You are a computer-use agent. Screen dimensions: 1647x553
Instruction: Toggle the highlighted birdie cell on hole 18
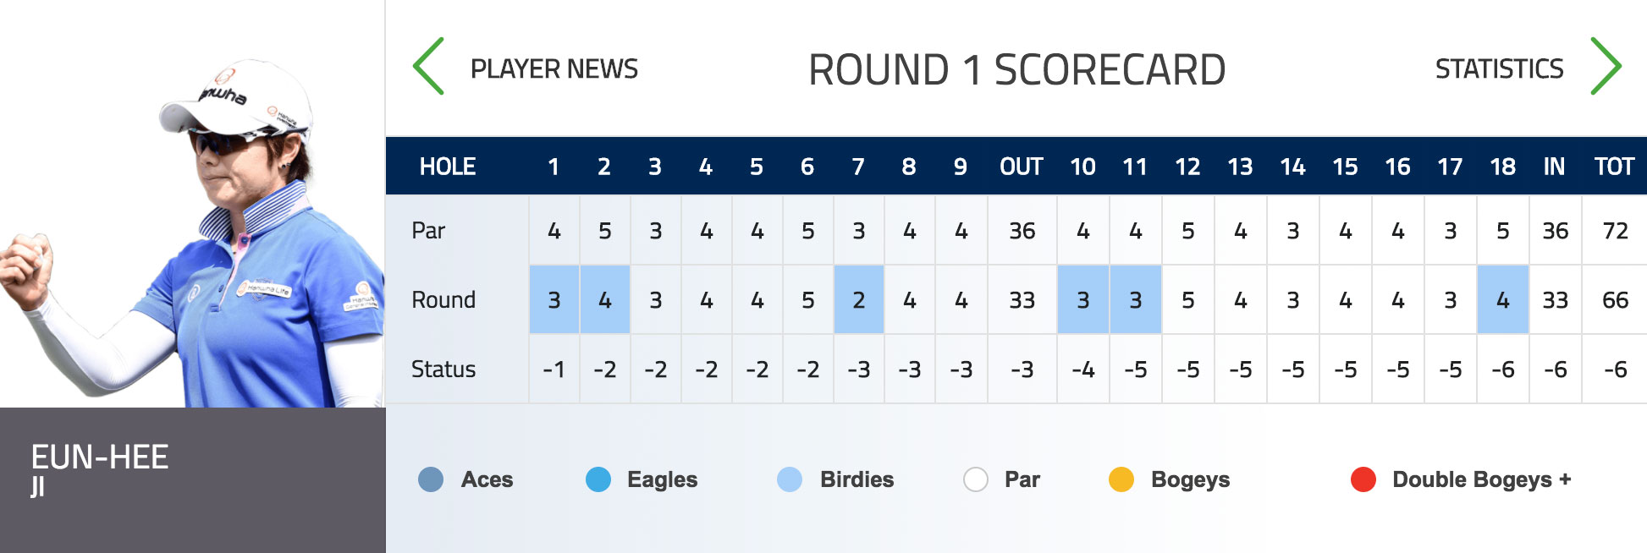click(1502, 299)
